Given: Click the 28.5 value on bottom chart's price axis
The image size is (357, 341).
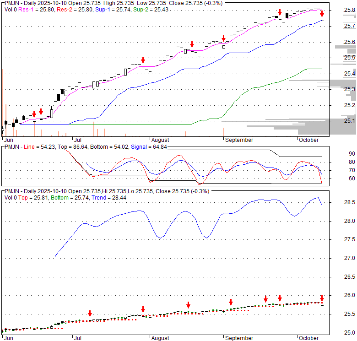Looking at the screenshot, I should (x=349, y=202).
